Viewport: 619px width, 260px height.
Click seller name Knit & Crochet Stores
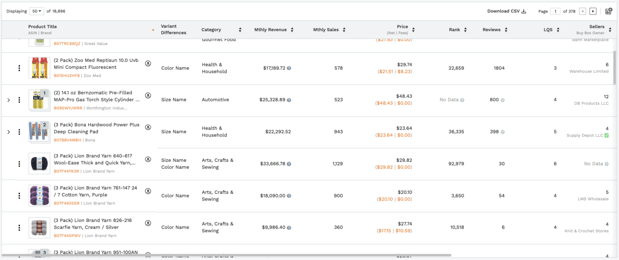(587, 231)
